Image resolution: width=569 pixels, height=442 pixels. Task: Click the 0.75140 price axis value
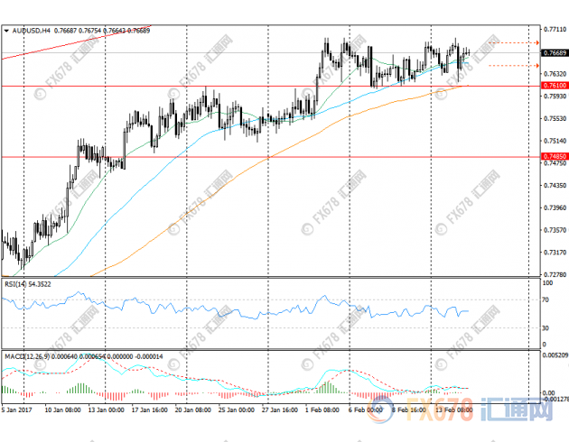click(553, 141)
